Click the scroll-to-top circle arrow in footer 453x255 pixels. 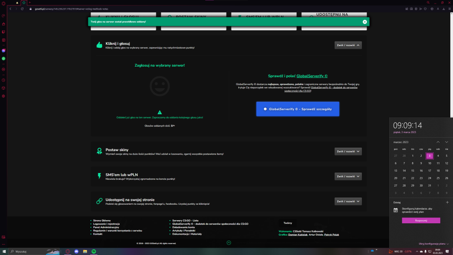(229, 243)
